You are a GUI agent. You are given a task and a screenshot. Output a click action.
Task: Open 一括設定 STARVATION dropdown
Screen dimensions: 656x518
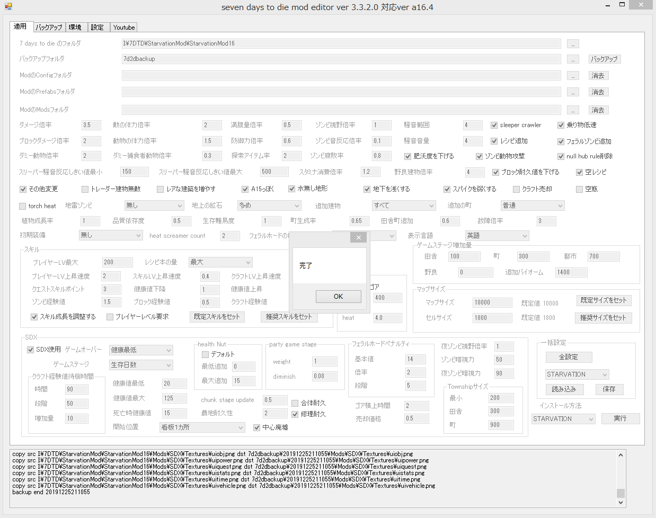(x=577, y=374)
